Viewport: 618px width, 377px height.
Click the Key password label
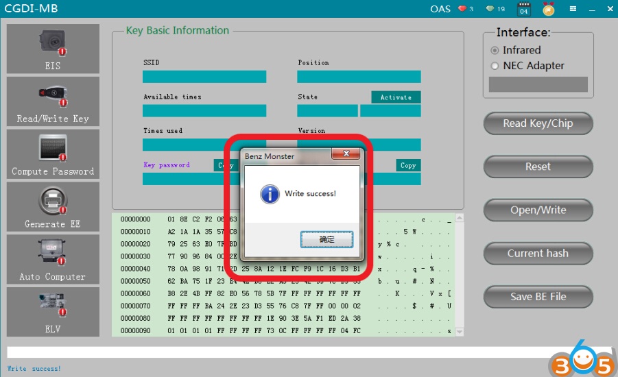point(166,165)
